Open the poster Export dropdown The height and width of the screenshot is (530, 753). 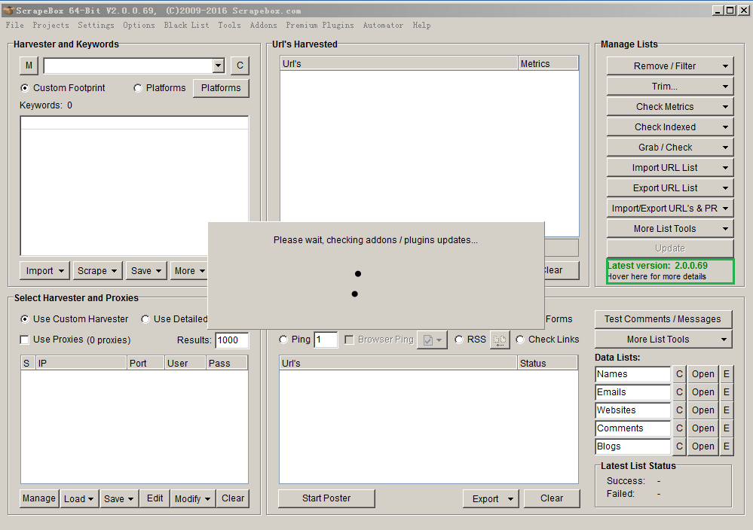coord(491,498)
